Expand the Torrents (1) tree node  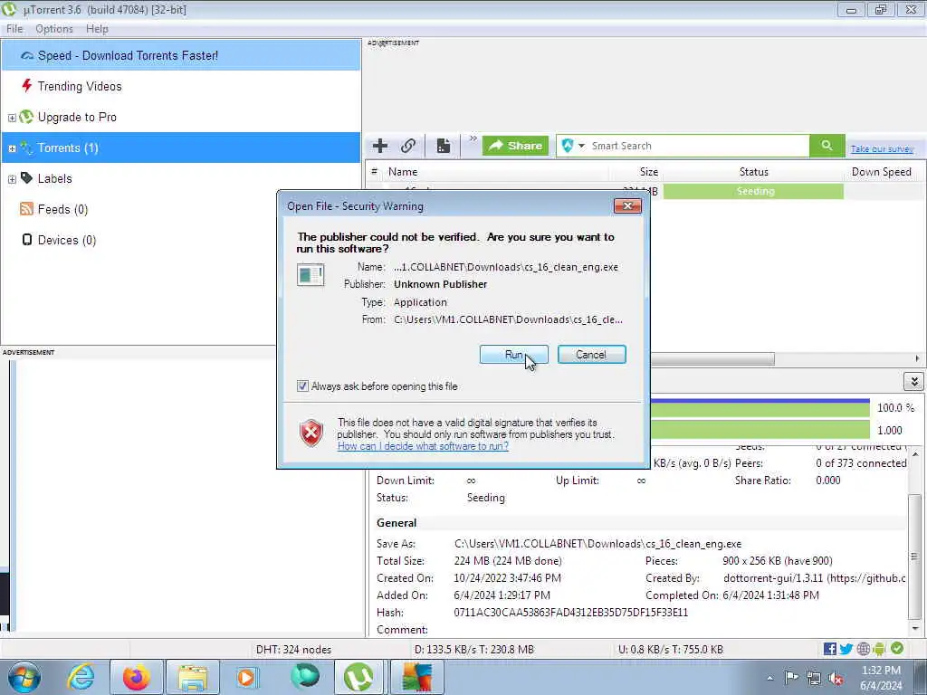click(12, 148)
